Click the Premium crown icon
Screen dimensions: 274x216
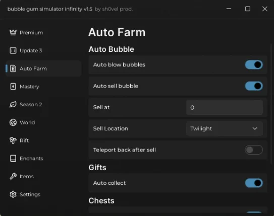(x=13, y=32)
